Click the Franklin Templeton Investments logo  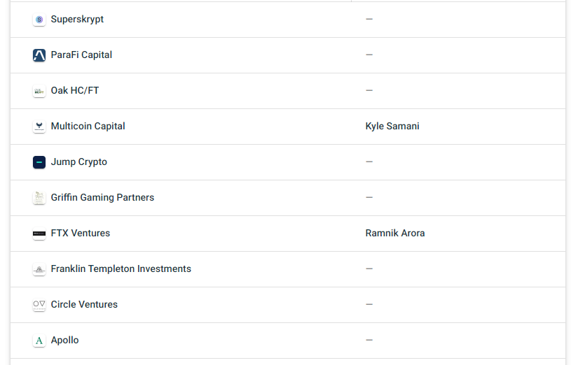point(39,269)
